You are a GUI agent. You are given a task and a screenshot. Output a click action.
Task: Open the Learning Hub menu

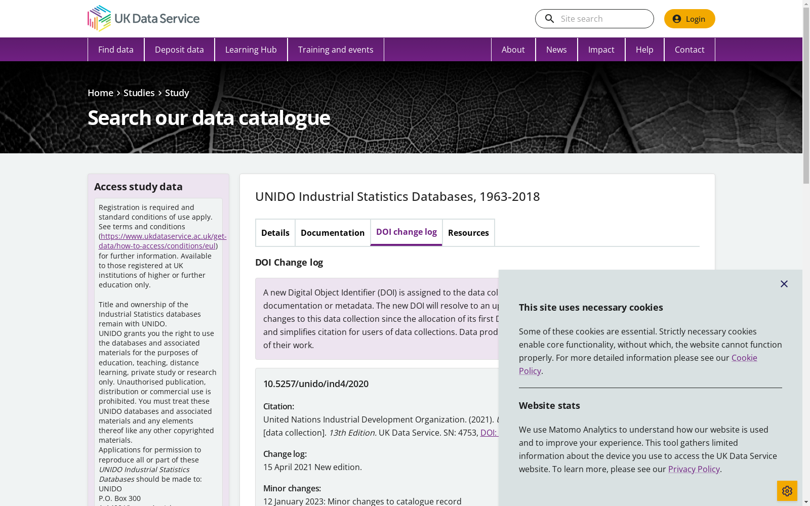click(251, 50)
